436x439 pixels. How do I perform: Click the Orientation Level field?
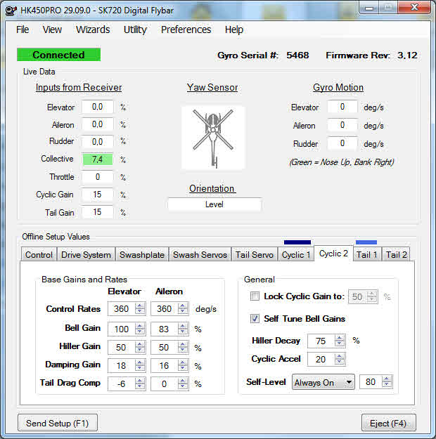pyautogui.click(x=214, y=204)
